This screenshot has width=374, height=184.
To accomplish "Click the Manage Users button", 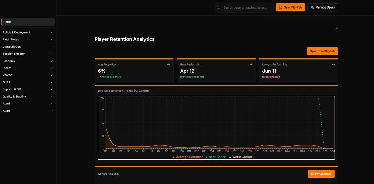I will (x=322, y=7).
